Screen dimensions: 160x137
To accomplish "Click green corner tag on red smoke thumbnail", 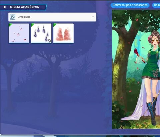I will [55, 25].
